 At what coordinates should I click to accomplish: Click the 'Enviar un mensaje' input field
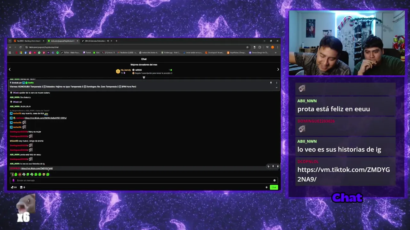pyautogui.click(x=144, y=180)
